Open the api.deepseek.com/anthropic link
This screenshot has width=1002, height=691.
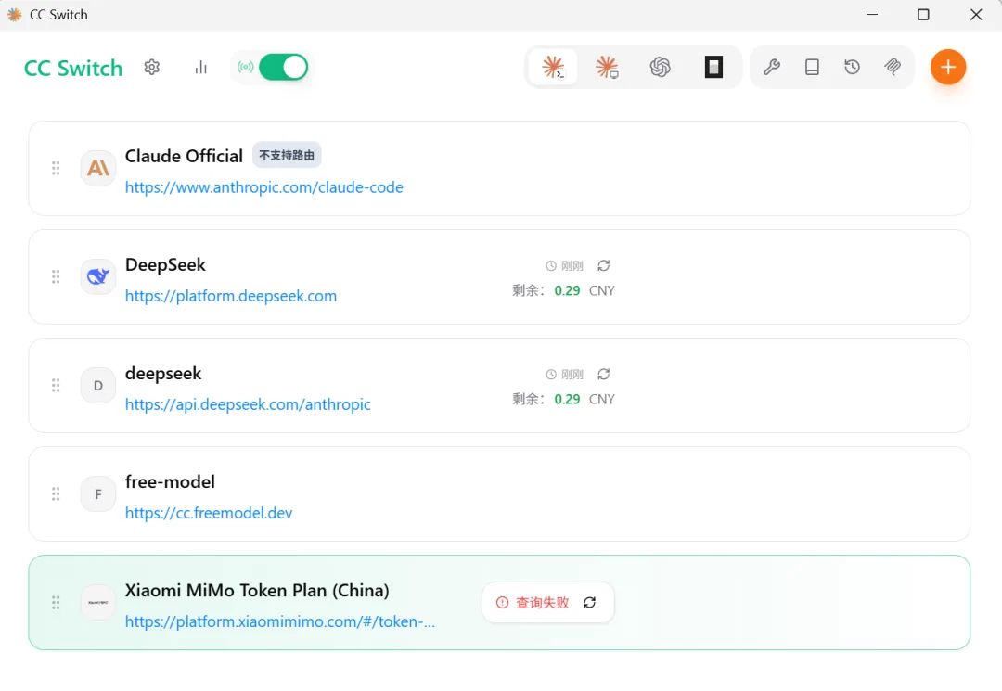tap(248, 404)
